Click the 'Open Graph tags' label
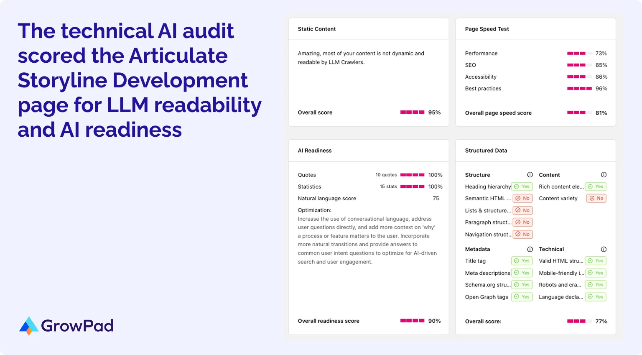The height and width of the screenshot is (355, 642). 487,297
